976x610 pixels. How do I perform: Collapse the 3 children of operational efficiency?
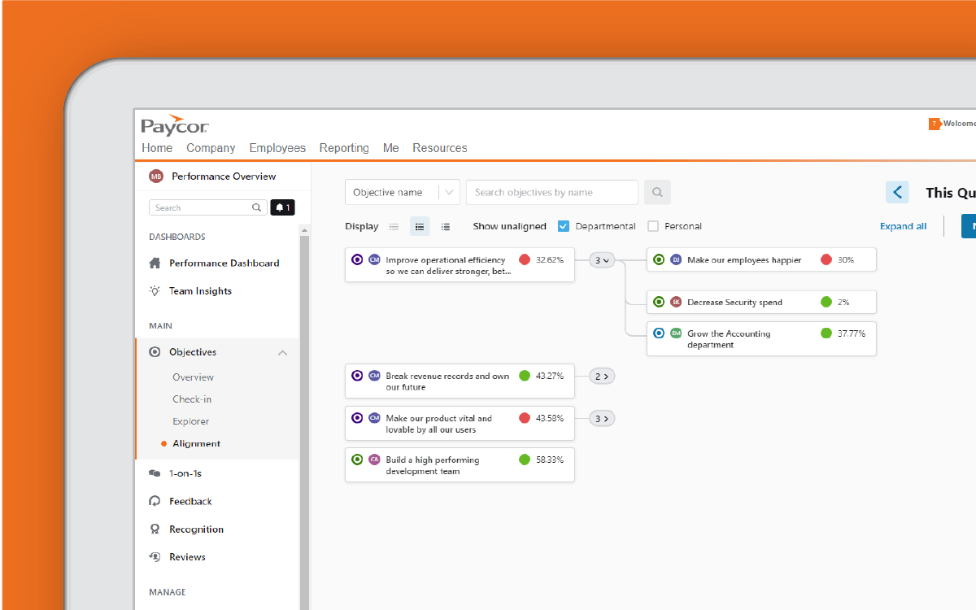pyautogui.click(x=602, y=260)
